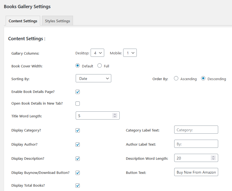Toggle Enable Book Details Page checkbox
Viewport: 232px width, 191px height.
click(78, 92)
